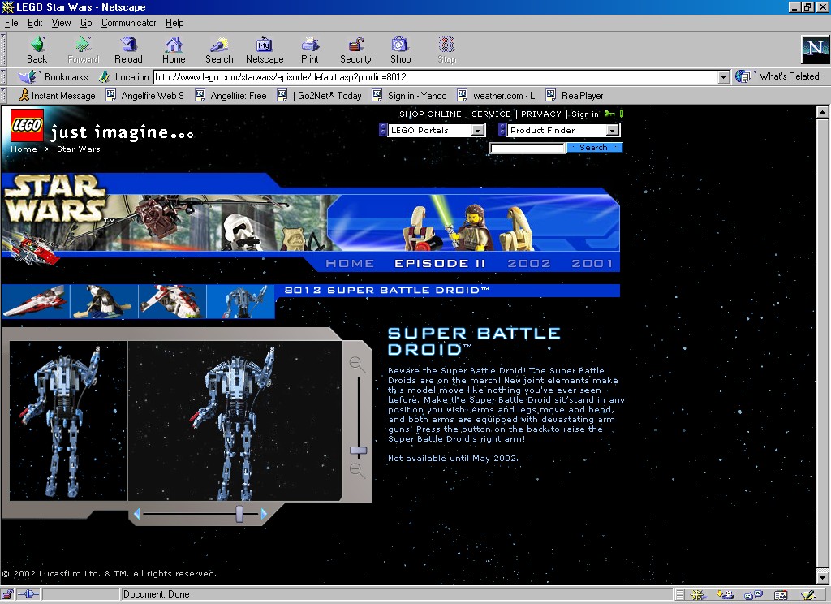The width and height of the screenshot is (831, 604).
Task: Open Composer from component bar
Action: tap(807, 594)
